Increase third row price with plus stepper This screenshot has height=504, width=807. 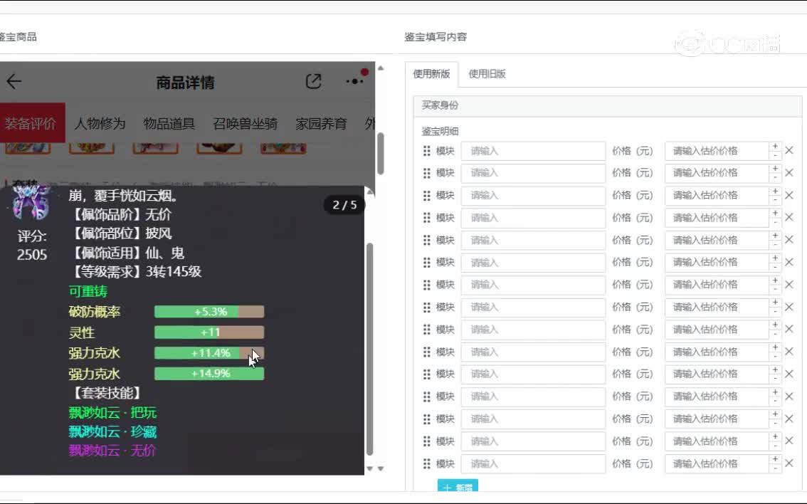(x=775, y=191)
